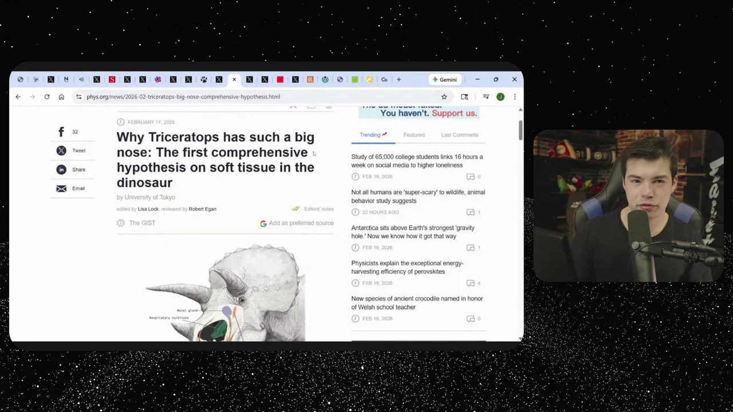Open editor Lisa Lock's profile
733x412 pixels.
click(x=148, y=209)
